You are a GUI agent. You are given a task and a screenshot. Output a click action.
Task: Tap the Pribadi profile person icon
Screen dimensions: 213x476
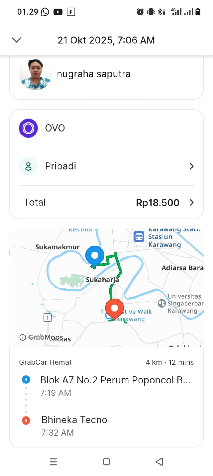pos(28,166)
